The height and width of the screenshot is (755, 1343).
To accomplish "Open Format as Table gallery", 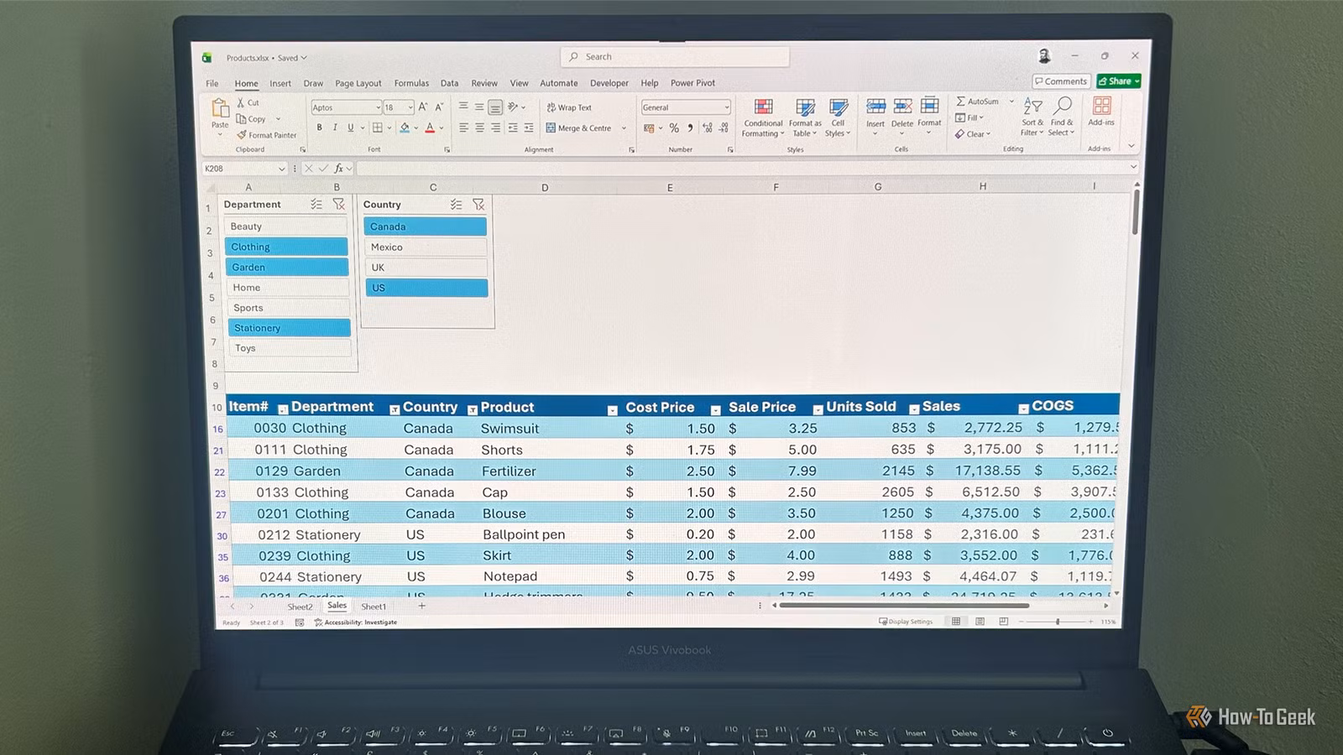I will pos(805,117).
